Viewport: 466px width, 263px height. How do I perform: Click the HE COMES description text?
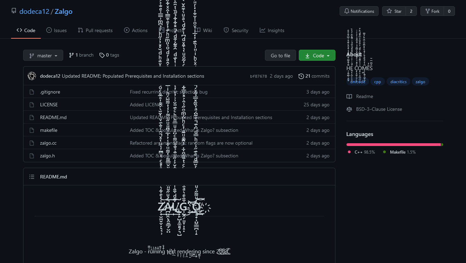click(360, 68)
